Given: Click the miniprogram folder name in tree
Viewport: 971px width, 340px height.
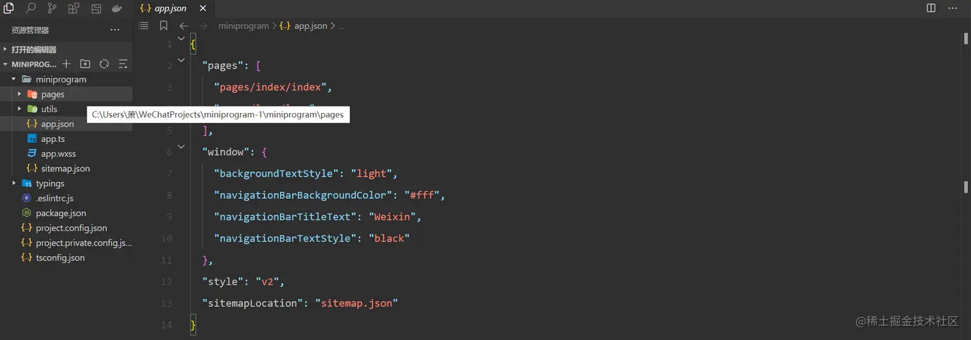Looking at the screenshot, I should coord(61,79).
